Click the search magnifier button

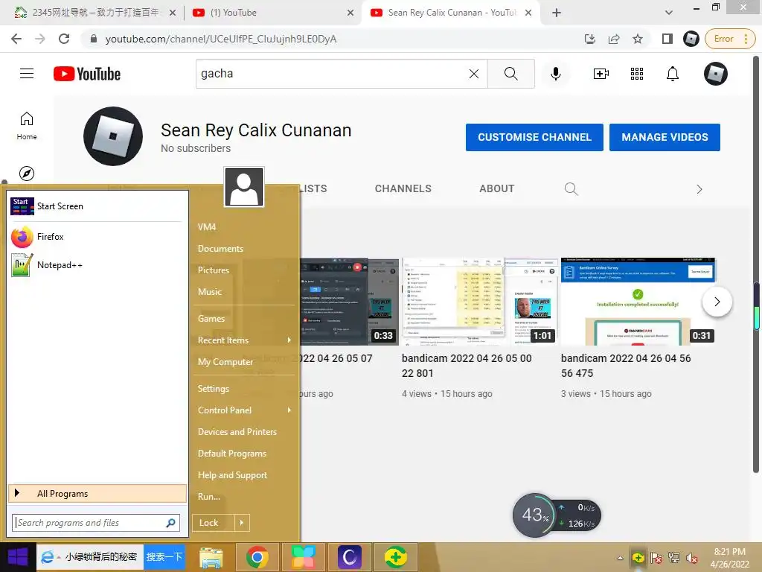[x=510, y=74]
